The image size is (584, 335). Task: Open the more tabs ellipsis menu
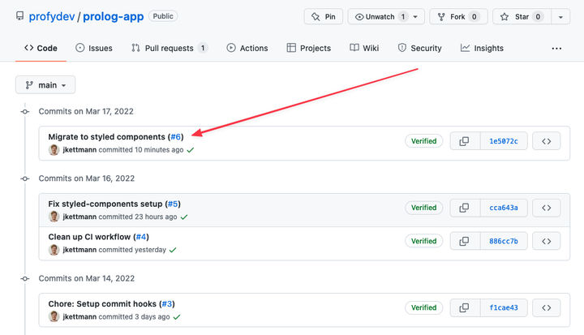pos(556,49)
